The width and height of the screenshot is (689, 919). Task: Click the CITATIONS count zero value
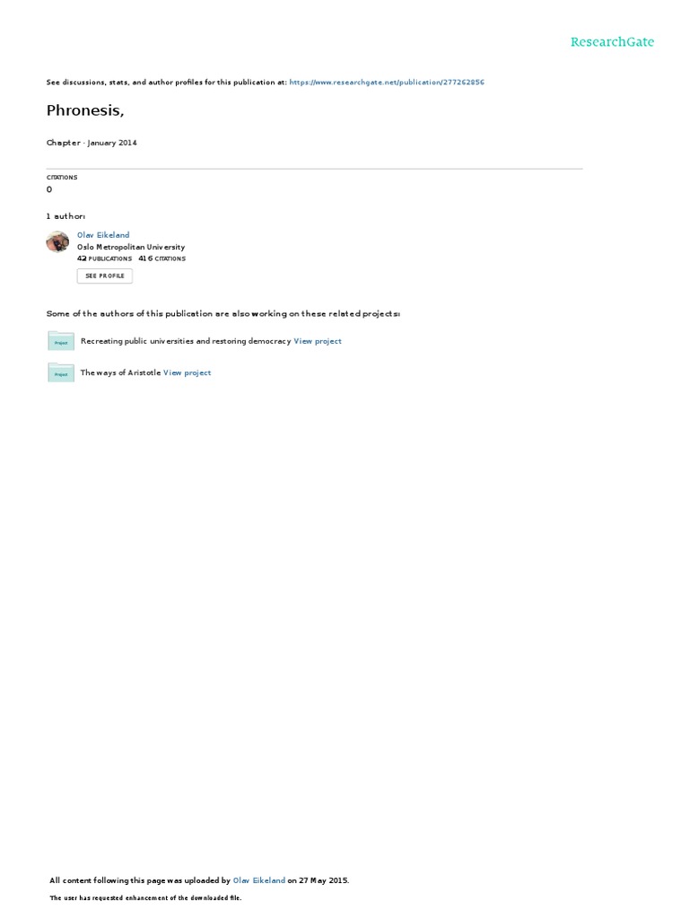49,189
